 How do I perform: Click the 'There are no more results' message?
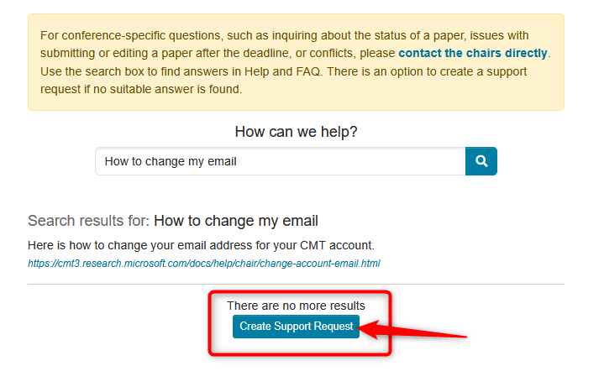click(296, 306)
